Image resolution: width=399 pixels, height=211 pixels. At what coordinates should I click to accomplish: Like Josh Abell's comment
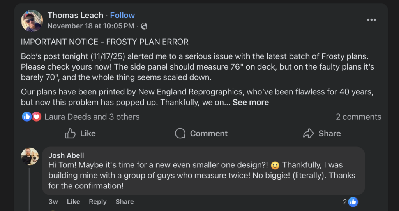tap(73, 202)
